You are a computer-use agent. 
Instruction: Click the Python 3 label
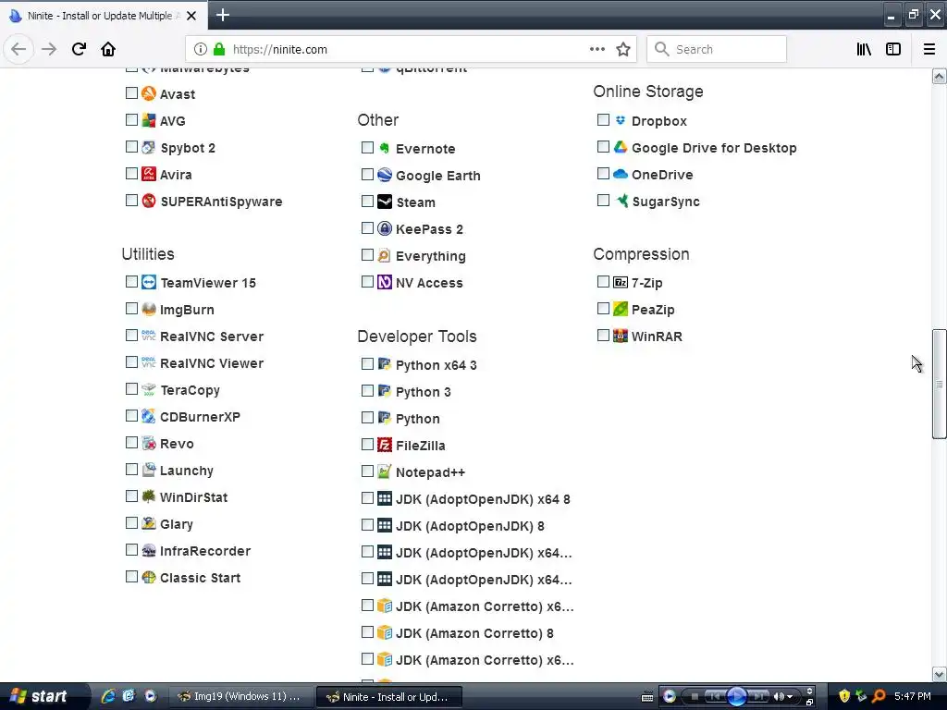point(424,392)
